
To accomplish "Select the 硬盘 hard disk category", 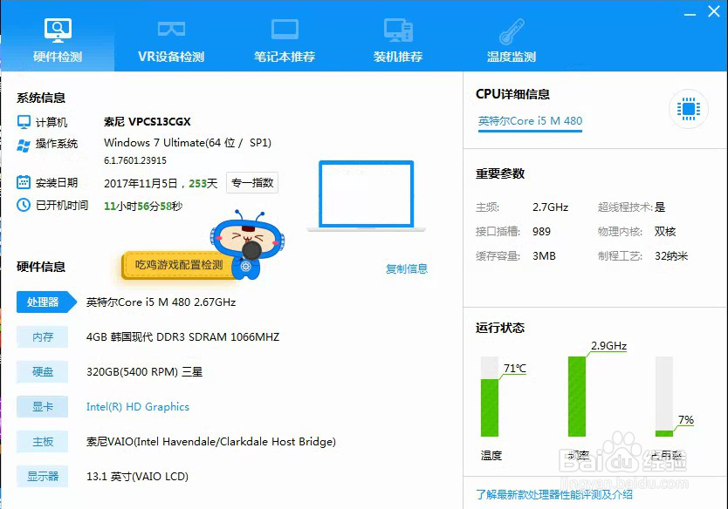I will (42, 372).
